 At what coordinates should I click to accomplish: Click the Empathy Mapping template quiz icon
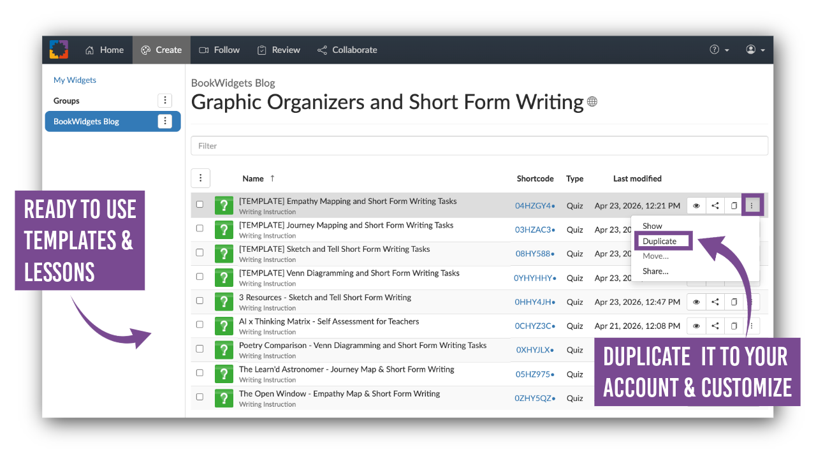(224, 205)
